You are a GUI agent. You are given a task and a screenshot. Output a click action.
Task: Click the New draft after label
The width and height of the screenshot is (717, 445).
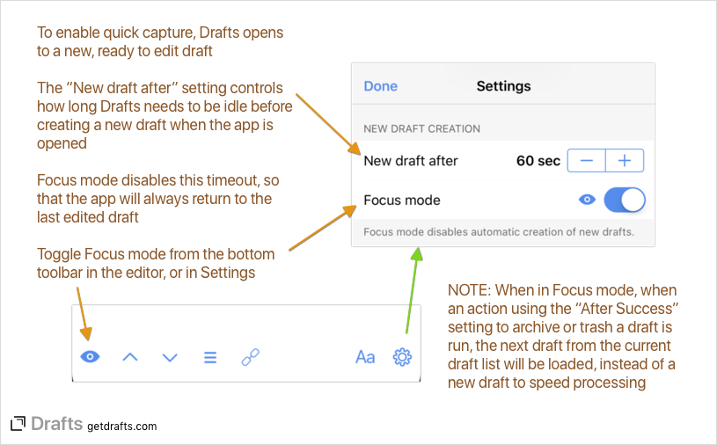[x=411, y=161]
